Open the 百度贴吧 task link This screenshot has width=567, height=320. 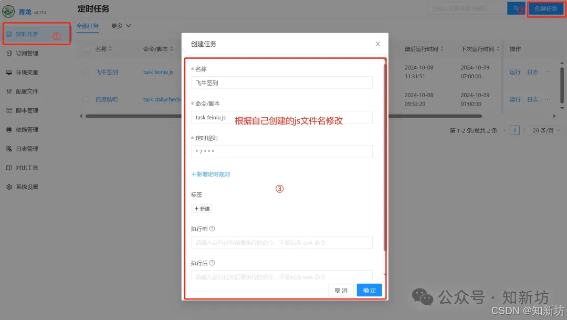pyautogui.click(x=107, y=99)
